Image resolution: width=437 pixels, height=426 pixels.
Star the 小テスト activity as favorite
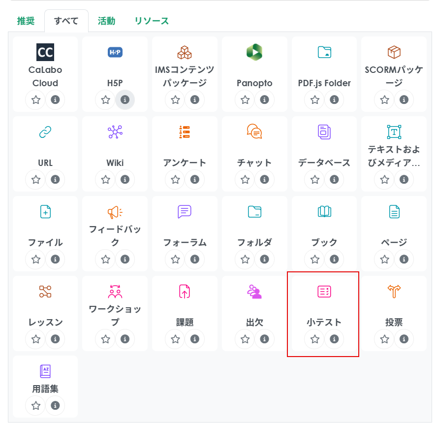click(x=314, y=339)
